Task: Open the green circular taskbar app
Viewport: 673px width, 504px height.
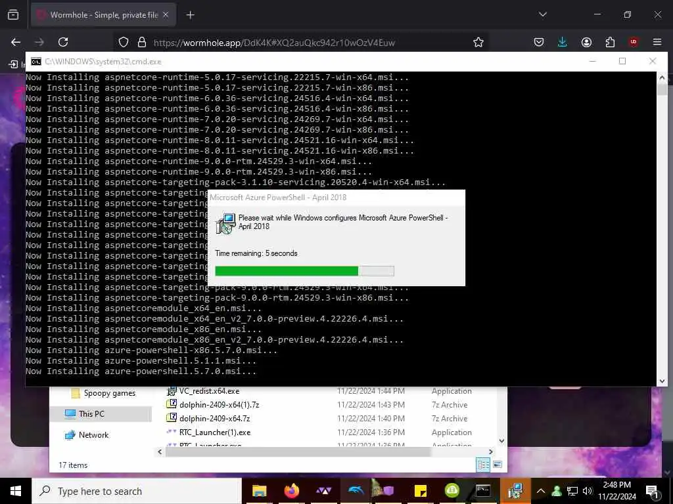Action: click(452, 491)
